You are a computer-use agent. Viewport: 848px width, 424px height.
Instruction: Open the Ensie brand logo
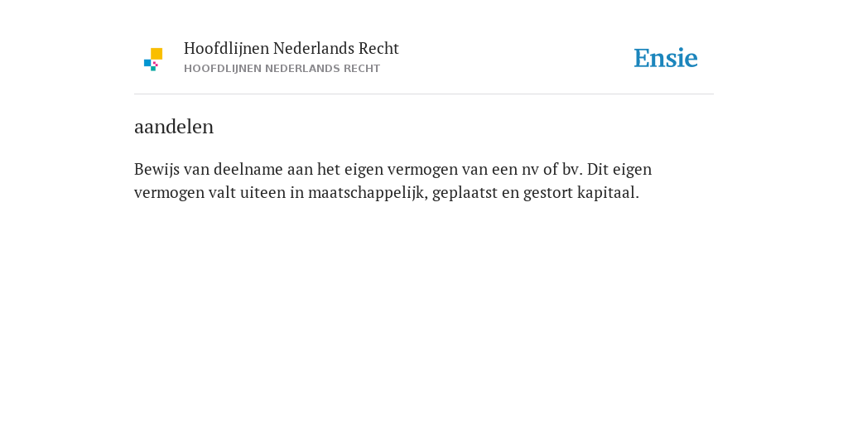click(x=666, y=58)
